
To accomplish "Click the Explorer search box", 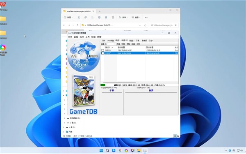I will point(164,25).
